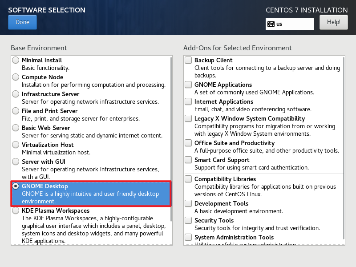
Task: Check Legacy X Window System Compatibility
Action: (x=188, y=118)
